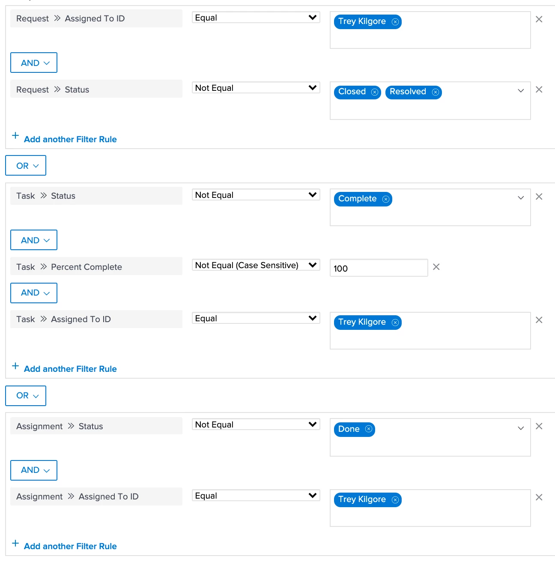Expand the Assignment Status value list chevron
The image size is (555, 562).
521,428
